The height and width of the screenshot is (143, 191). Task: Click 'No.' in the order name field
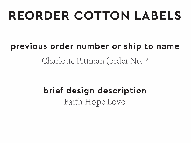click(135, 61)
